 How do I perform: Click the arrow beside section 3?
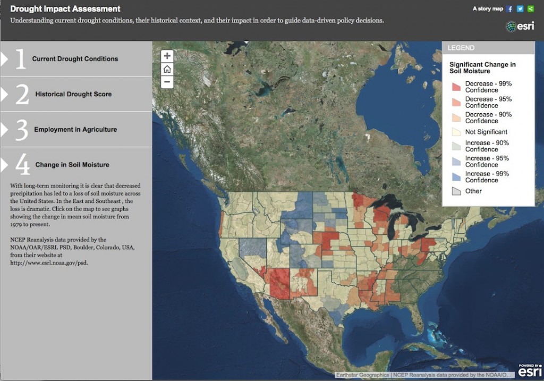tap(4, 130)
